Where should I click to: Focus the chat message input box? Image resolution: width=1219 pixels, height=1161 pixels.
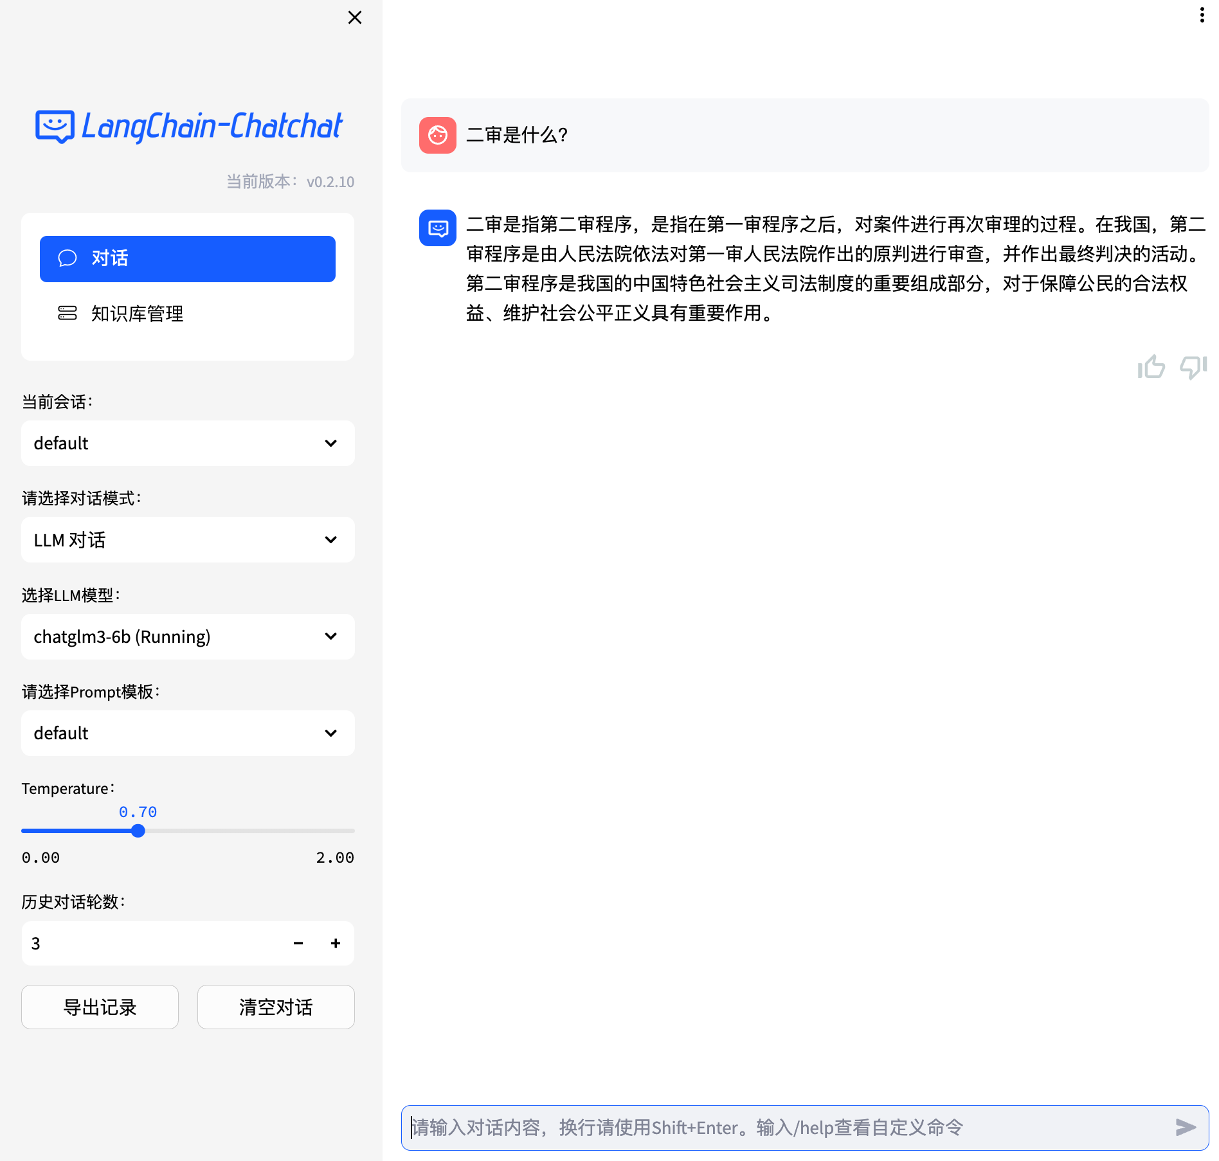pyautogui.click(x=784, y=1128)
